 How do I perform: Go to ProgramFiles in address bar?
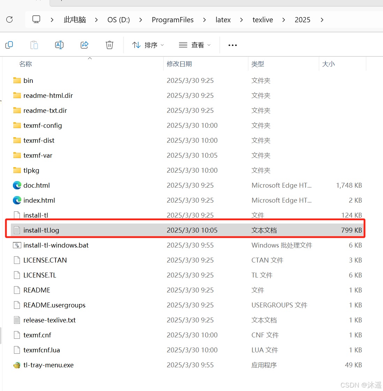click(173, 20)
